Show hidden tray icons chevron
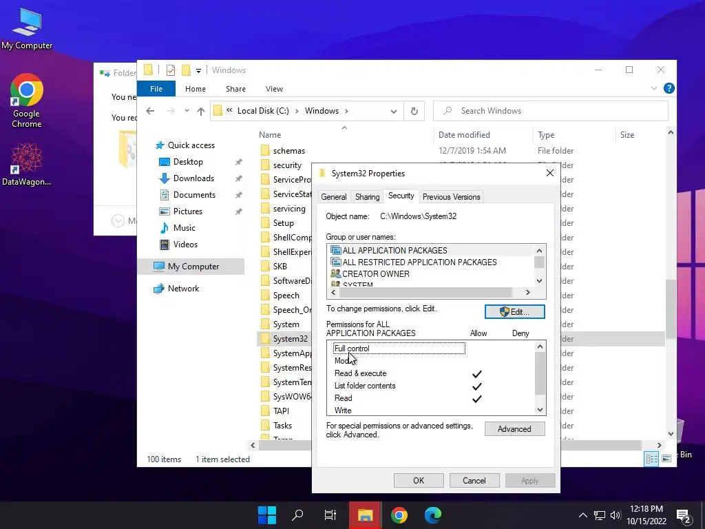 tap(582, 515)
